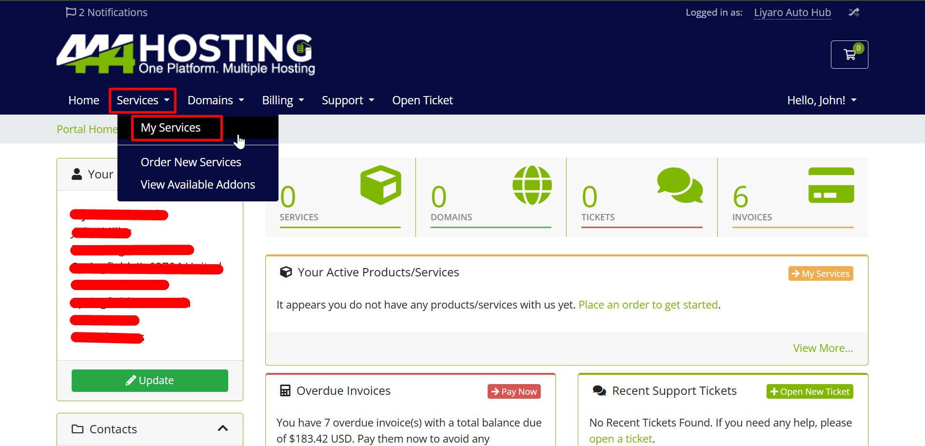
Task: Collapse the Contacts panel chevron
Action: (x=223, y=428)
